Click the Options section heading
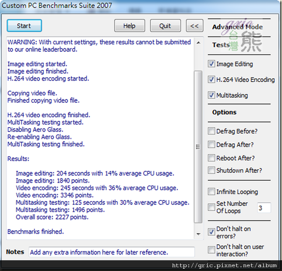The width and height of the screenshot is (282, 271). [x=224, y=112]
